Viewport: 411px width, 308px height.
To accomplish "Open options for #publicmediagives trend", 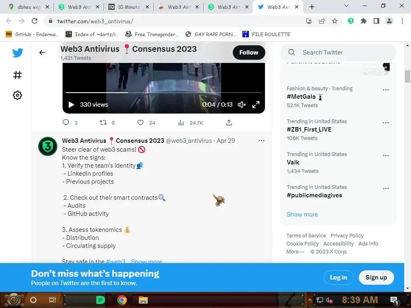I will [x=386, y=188].
